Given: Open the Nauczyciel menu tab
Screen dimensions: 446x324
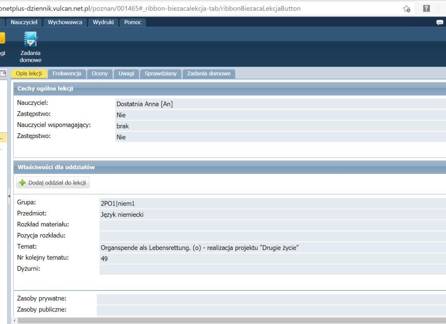Looking at the screenshot, I should 24,22.
